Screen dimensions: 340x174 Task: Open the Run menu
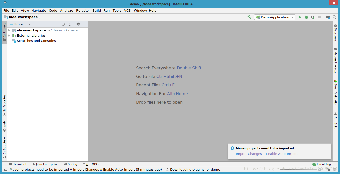coord(106,10)
